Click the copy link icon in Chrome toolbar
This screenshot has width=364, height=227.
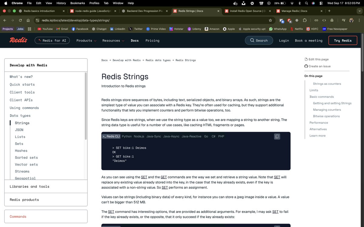[316, 20]
